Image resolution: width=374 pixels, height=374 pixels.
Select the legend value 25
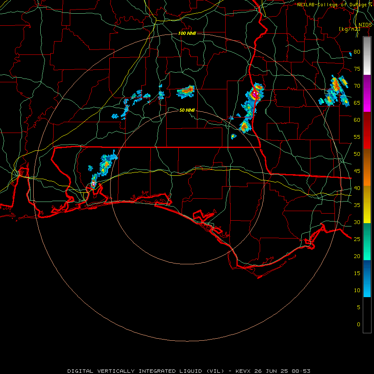[x=357, y=239]
